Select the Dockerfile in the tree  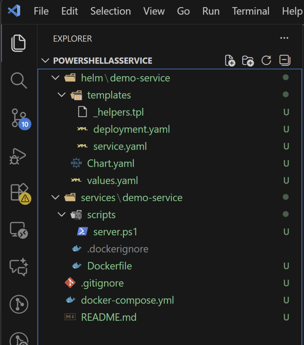pos(109,266)
